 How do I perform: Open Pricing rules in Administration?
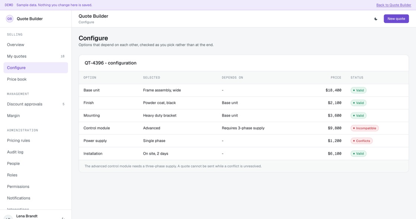(x=36, y=140)
